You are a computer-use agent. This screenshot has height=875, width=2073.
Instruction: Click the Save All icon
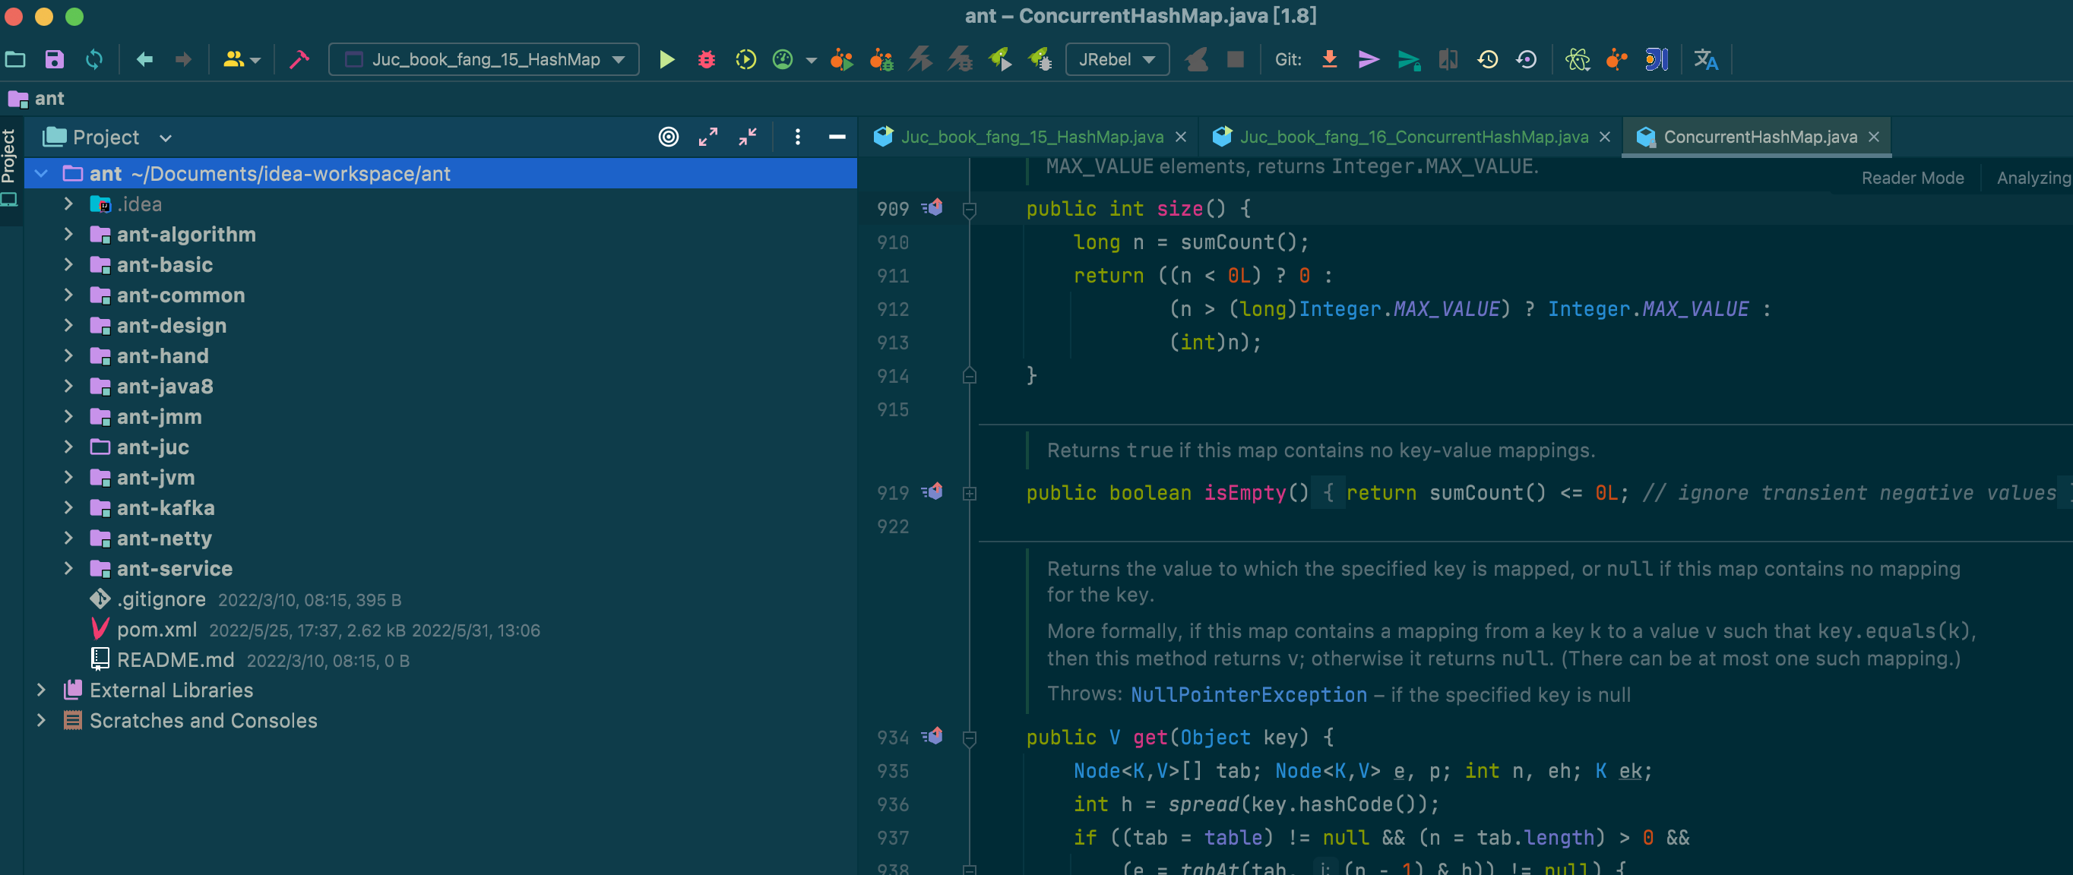tap(54, 59)
